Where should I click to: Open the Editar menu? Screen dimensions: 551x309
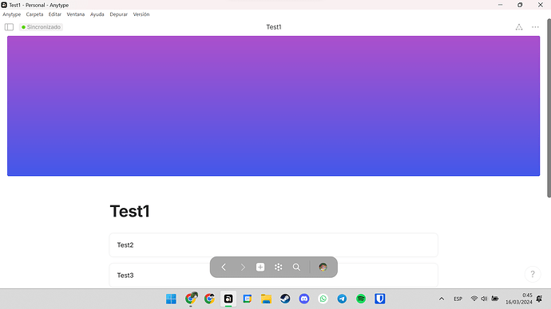[x=55, y=14]
